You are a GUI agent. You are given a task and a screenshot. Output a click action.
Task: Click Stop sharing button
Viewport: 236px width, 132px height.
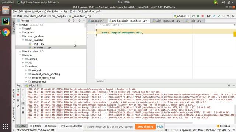145,126
